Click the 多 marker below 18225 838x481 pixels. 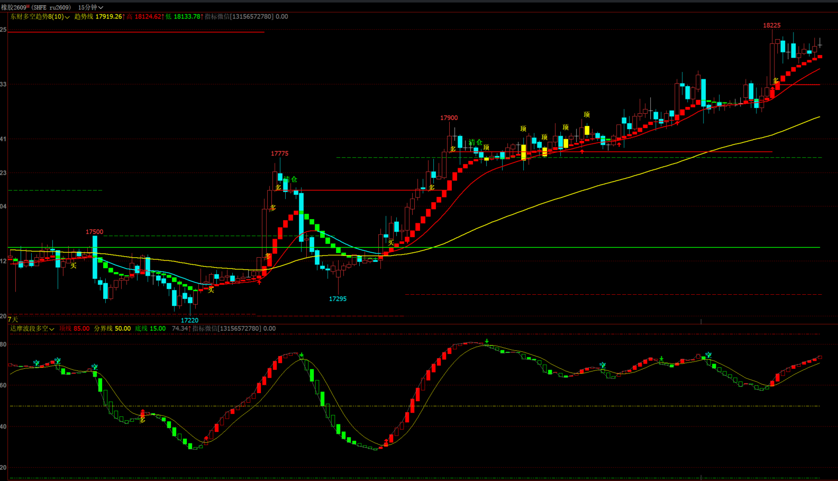(x=776, y=81)
